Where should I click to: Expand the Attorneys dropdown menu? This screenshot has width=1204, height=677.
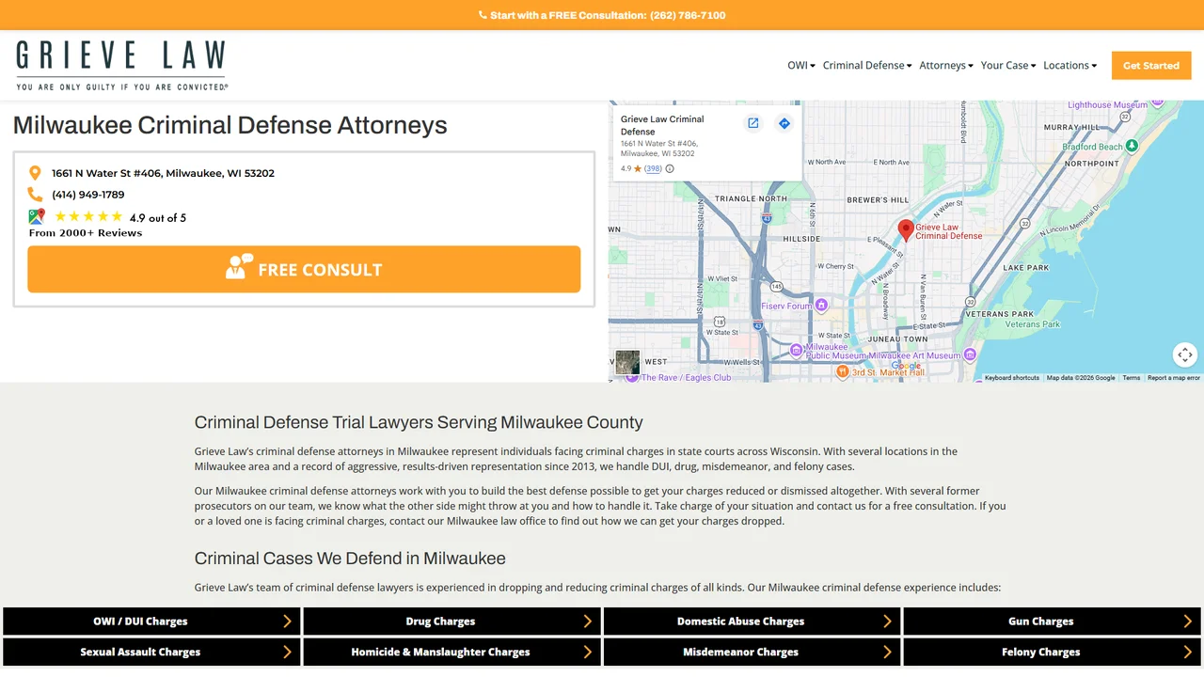click(946, 66)
